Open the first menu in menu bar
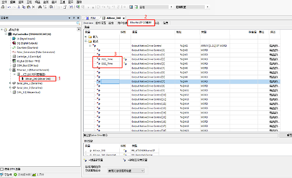292x178 pixels. (4, 2)
